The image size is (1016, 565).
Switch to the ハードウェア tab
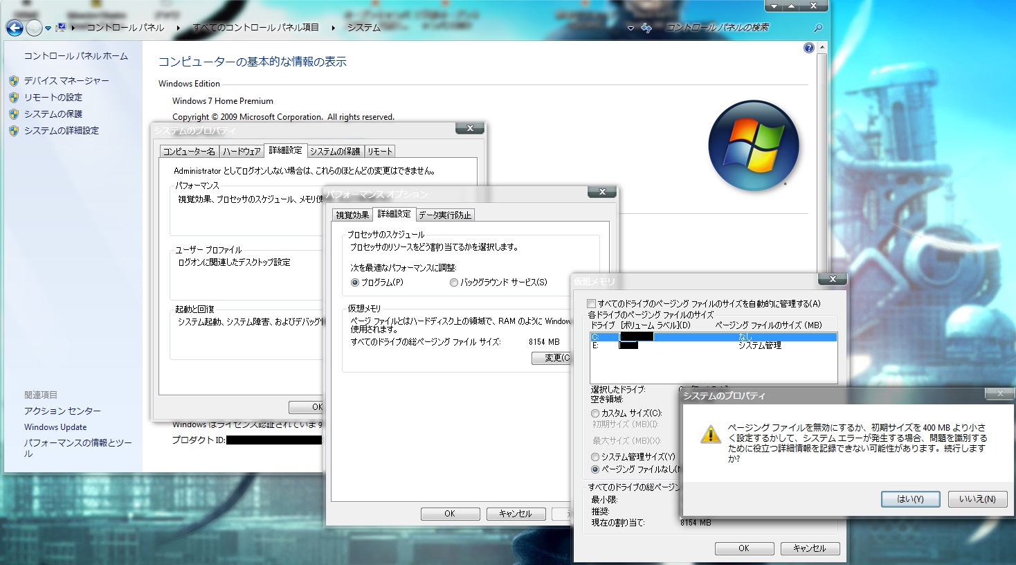[242, 152]
